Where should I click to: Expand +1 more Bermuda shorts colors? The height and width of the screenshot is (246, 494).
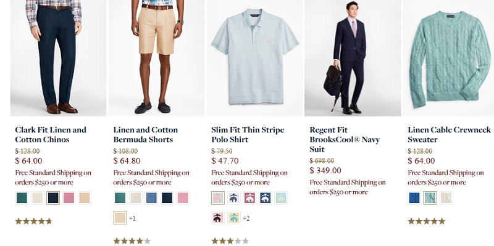[x=132, y=218]
